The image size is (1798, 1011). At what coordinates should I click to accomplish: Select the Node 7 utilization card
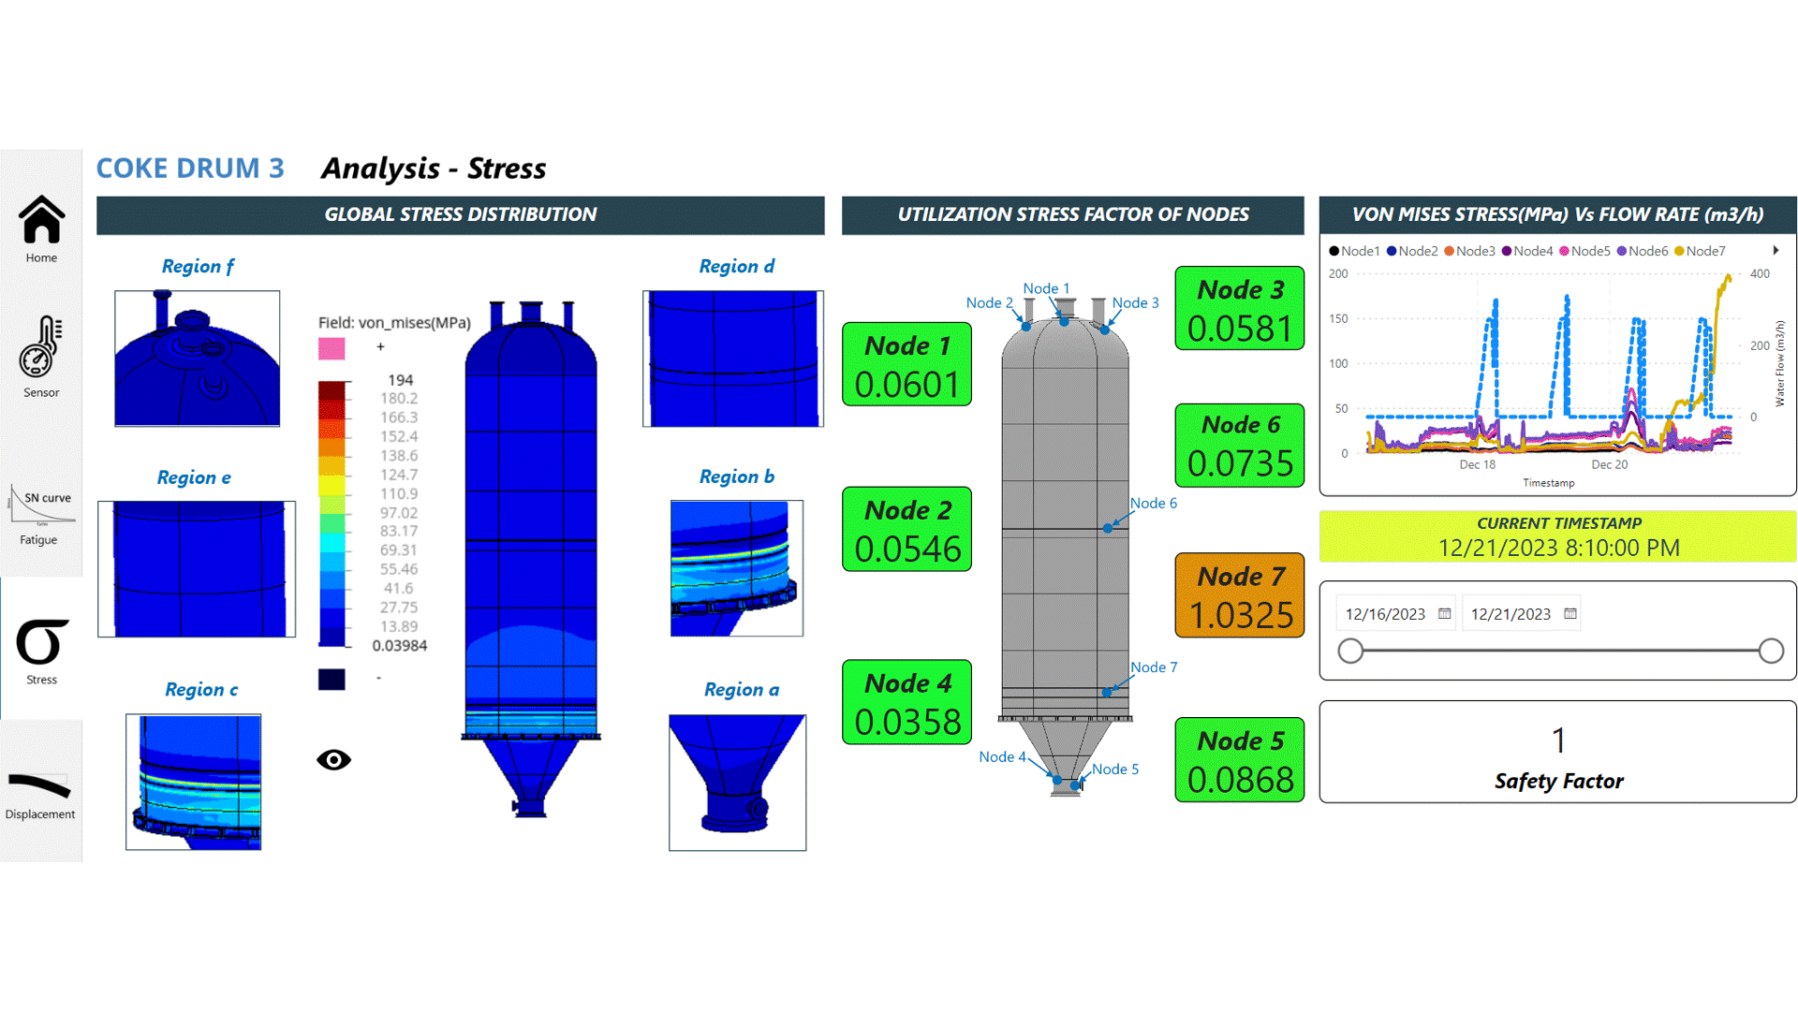[x=1240, y=595]
